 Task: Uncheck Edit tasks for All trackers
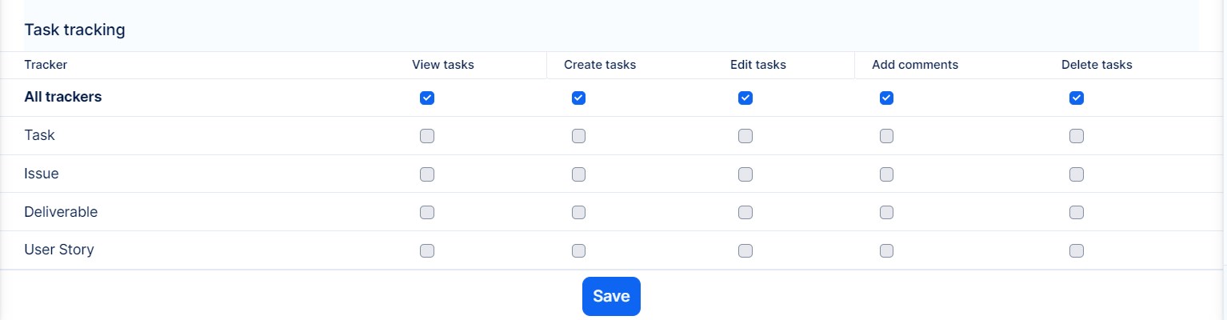pyautogui.click(x=745, y=98)
